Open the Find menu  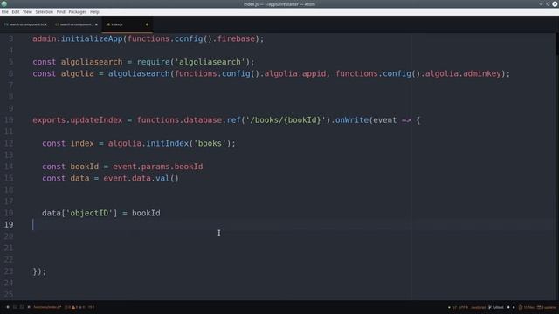tap(61, 11)
